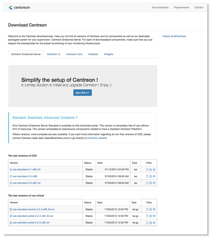Click text document icon for ces-standard-3.0-x86_64
210x237 pixels.
pos(151,183)
